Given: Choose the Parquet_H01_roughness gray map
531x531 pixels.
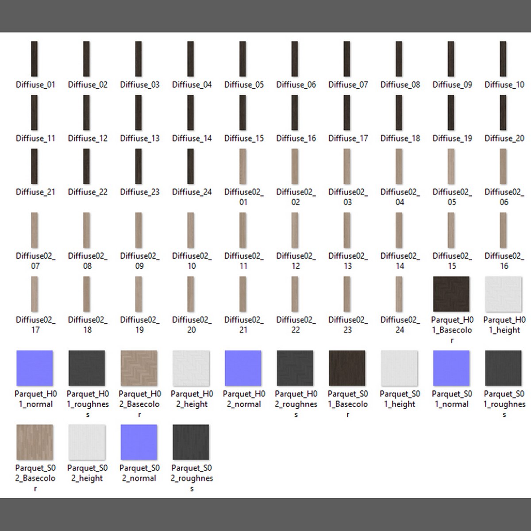Looking at the screenshot, I should [87, 368].
